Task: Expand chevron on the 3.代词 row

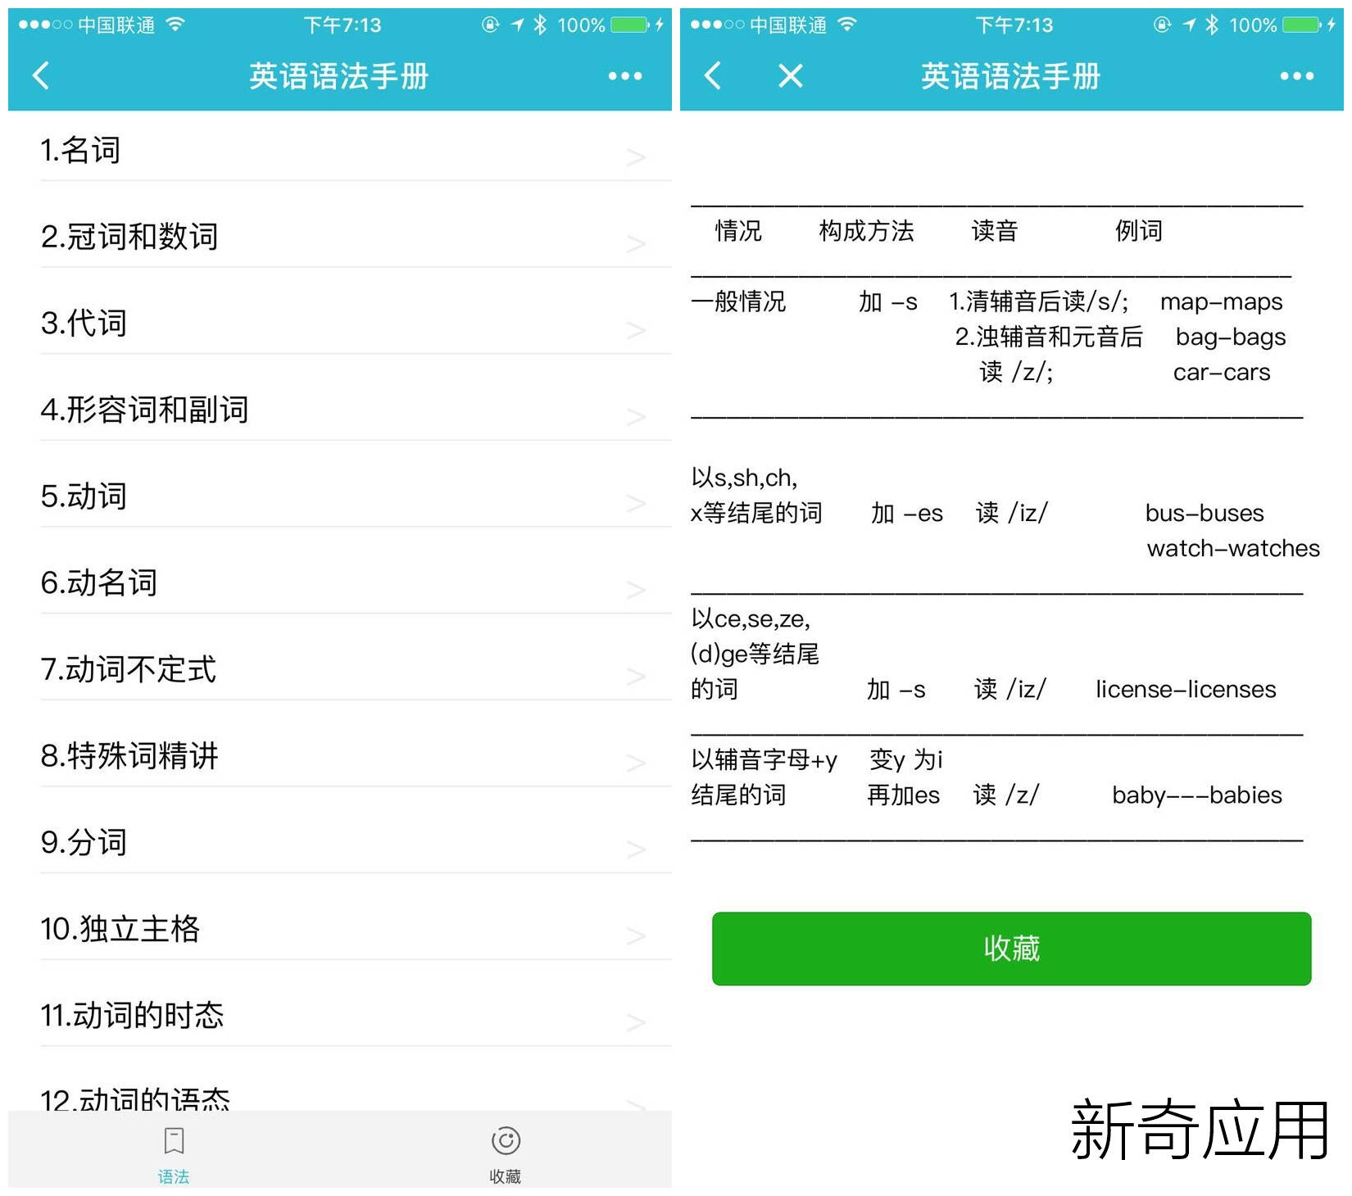Action: (x=636, y=330)
